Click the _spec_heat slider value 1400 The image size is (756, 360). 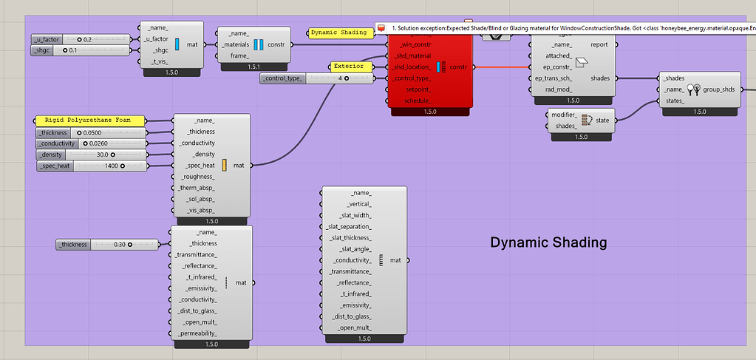pos(111,166)
